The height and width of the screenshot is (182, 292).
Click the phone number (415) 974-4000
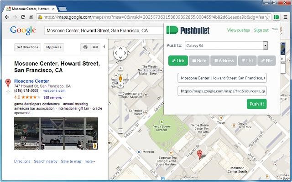pyautogui.click(x=26, y=91)
